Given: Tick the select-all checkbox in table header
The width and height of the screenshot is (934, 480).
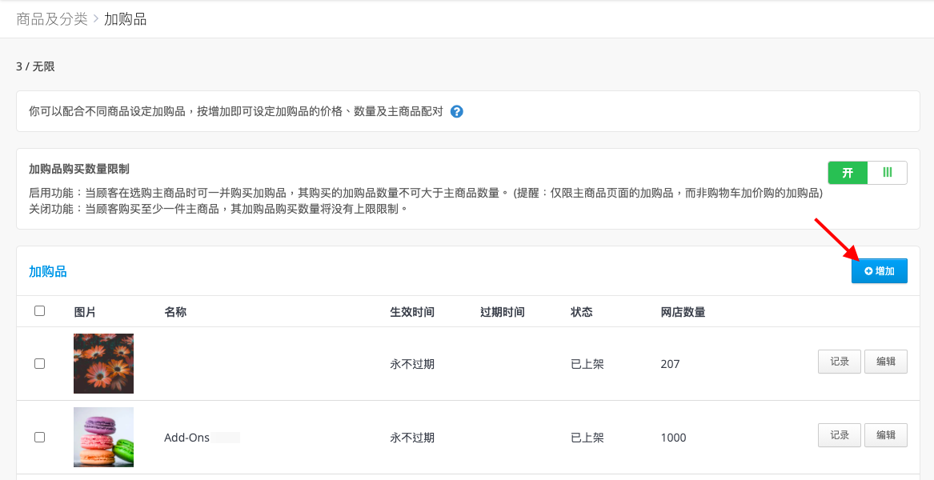Looking at the screenshot, I should 40,311.
